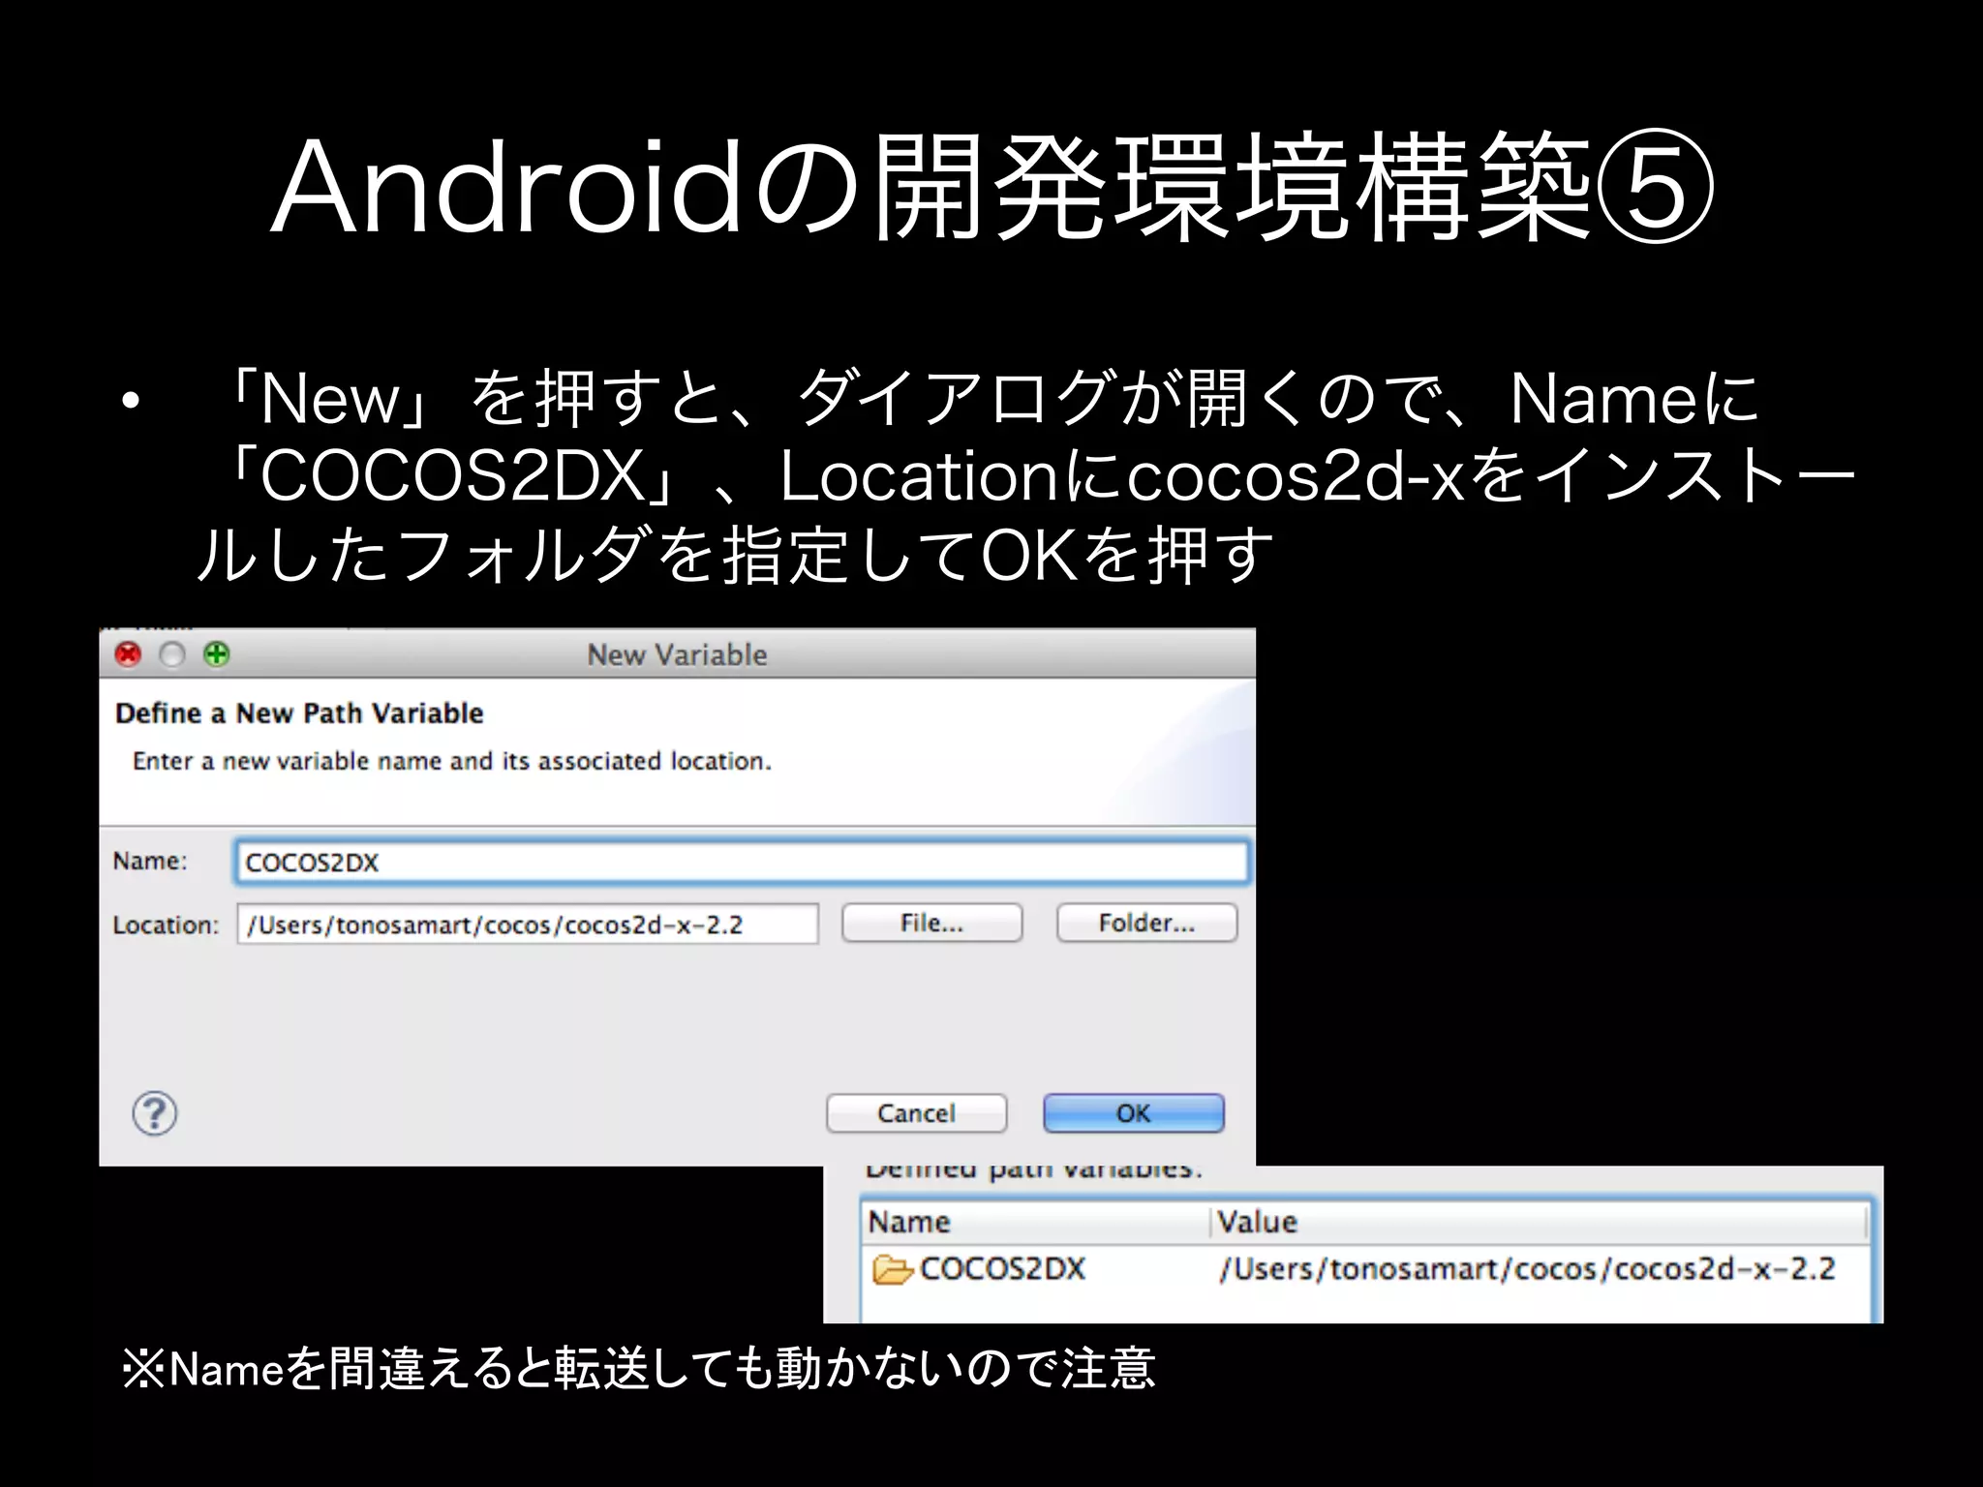This screenshot has height=1487, width=1983.
Task: Click the Cancel button
Action: click(916, 1113)
